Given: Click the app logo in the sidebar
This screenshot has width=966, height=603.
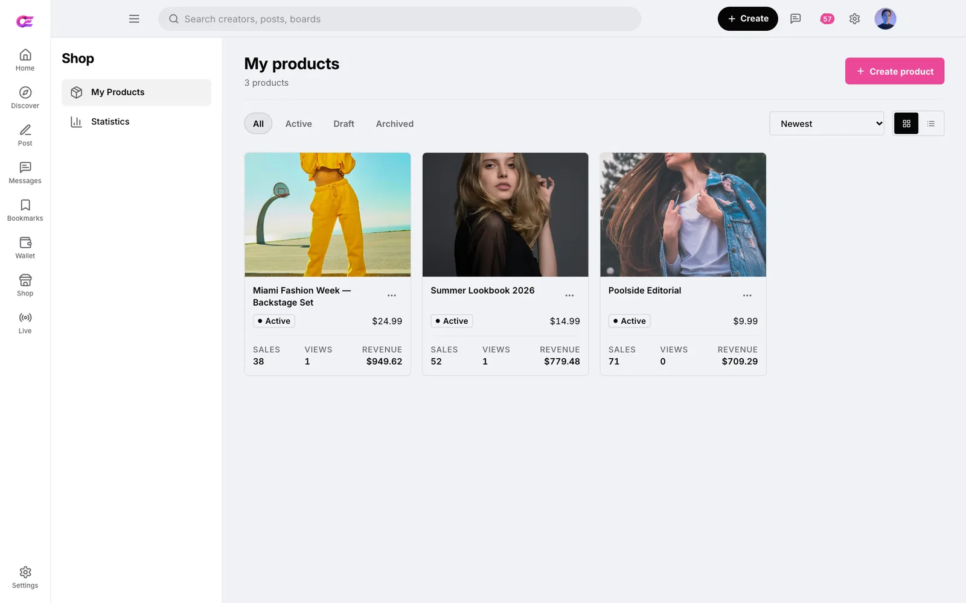Looking at the screenshot, I should [x=25, y=21].
